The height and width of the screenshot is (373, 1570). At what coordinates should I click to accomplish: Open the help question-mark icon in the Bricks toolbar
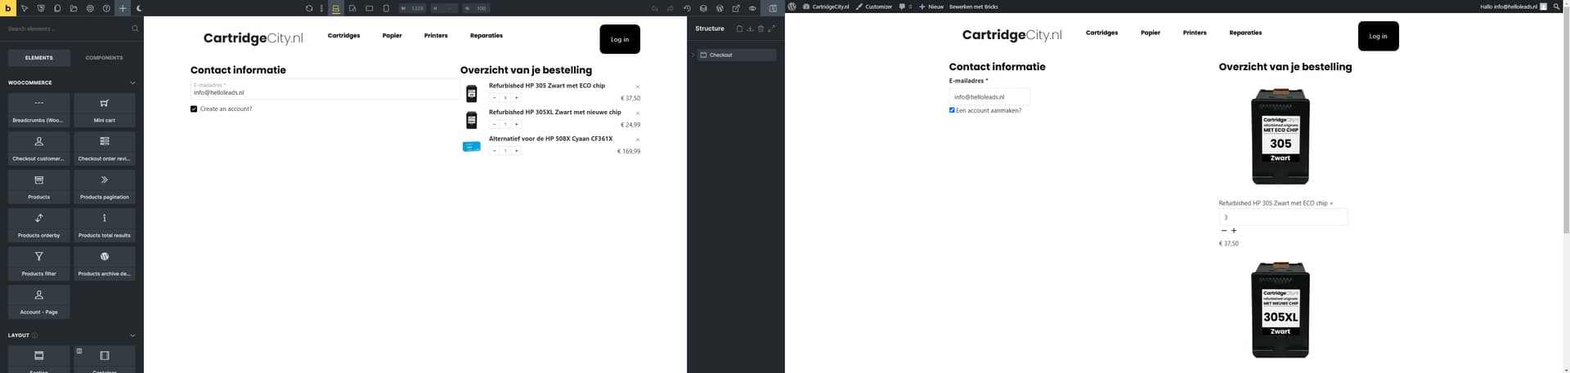[106, 8]
